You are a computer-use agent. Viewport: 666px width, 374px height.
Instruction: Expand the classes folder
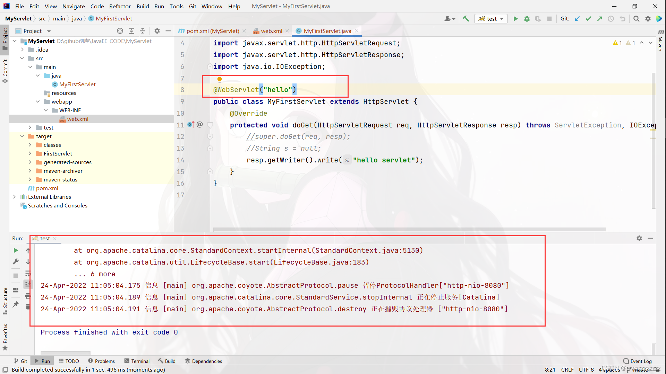[30, 145]
